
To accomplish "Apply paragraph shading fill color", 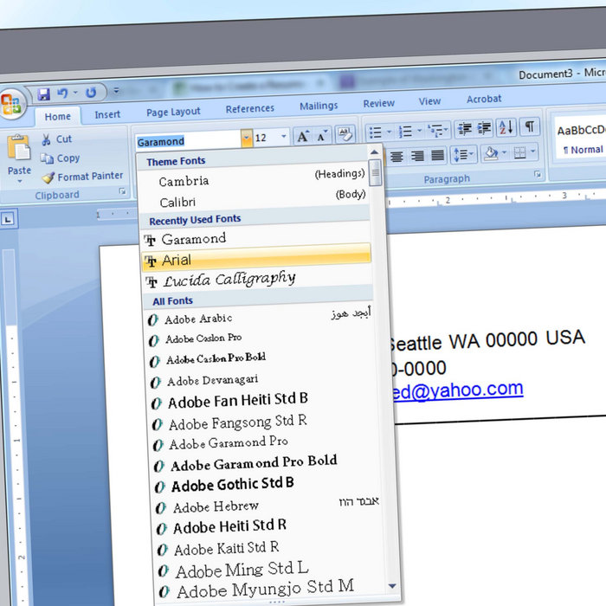I will pos(491,153).
